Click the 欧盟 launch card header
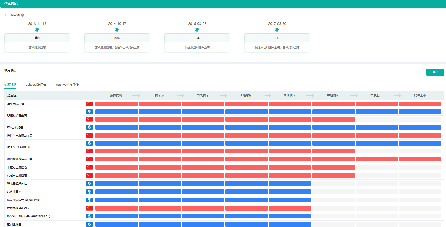The width and height of the screenshot is (446, 227). pos(117,38)
